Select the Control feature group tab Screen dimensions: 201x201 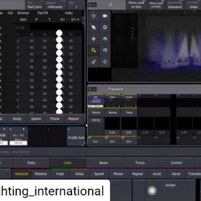pos(177,163)
